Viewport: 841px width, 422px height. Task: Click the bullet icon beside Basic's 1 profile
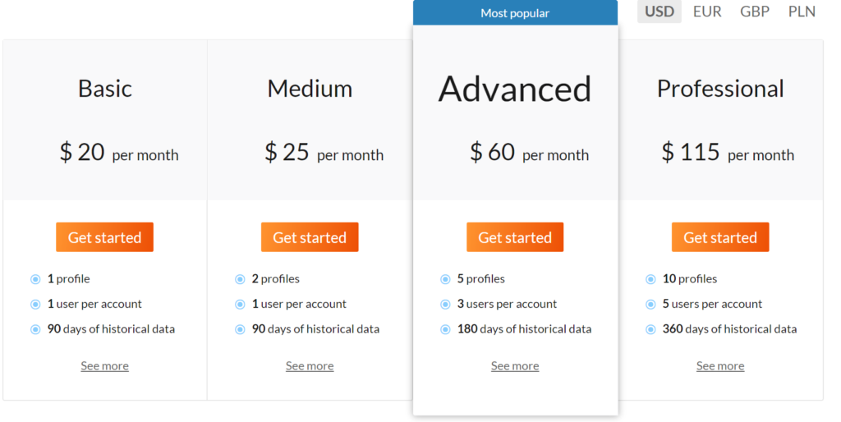pyautogui.click(x=35, y=279)
